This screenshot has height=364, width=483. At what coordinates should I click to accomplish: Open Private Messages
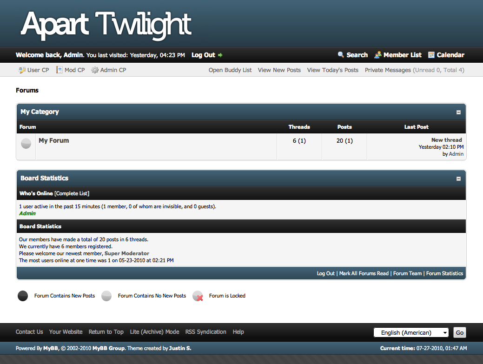click(388, 70)
